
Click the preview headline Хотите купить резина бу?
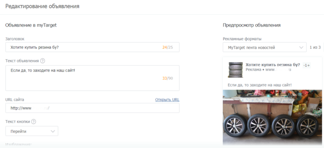coord(273,65)
